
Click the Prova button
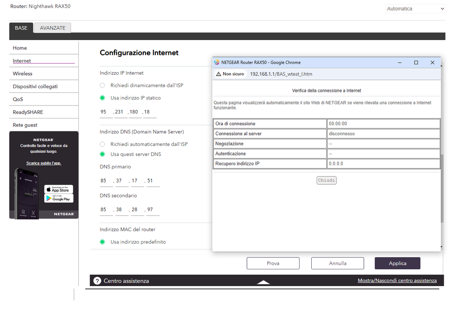273,263
